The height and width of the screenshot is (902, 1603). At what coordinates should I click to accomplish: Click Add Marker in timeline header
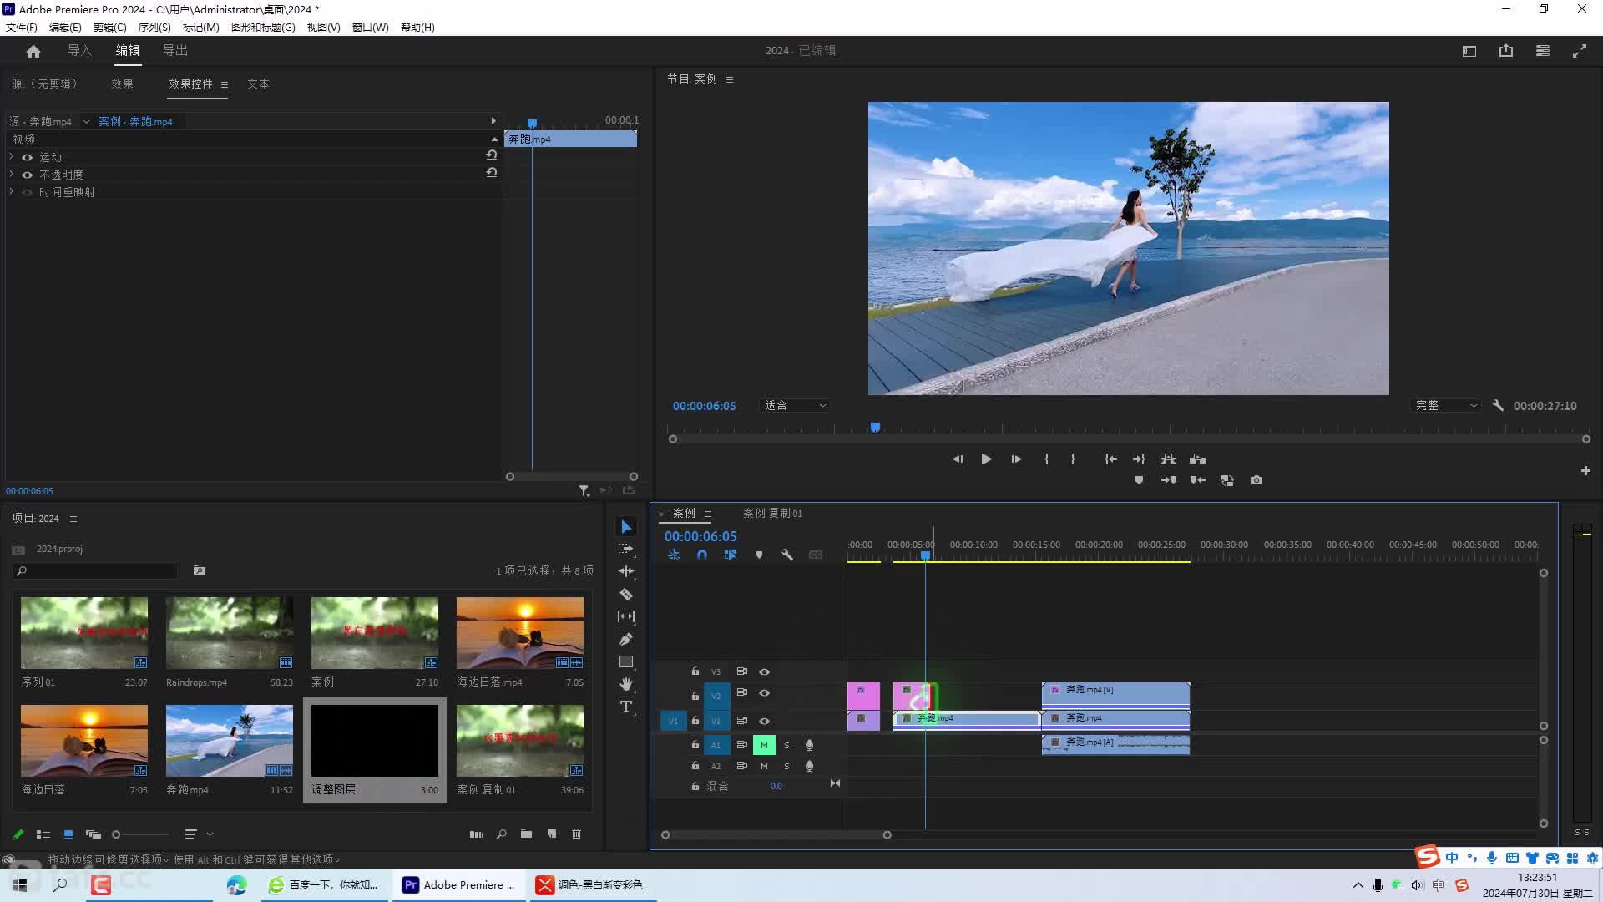759,555
